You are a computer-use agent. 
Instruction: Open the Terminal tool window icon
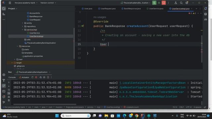click(4, 91)
